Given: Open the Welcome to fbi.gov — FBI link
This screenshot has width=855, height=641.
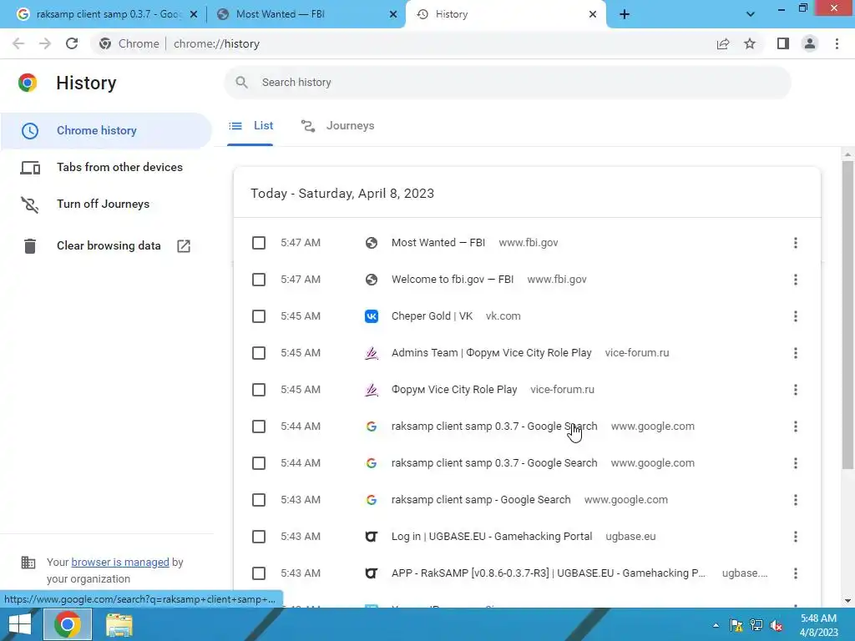Looking at the screenshot, I should click(452, 280).
